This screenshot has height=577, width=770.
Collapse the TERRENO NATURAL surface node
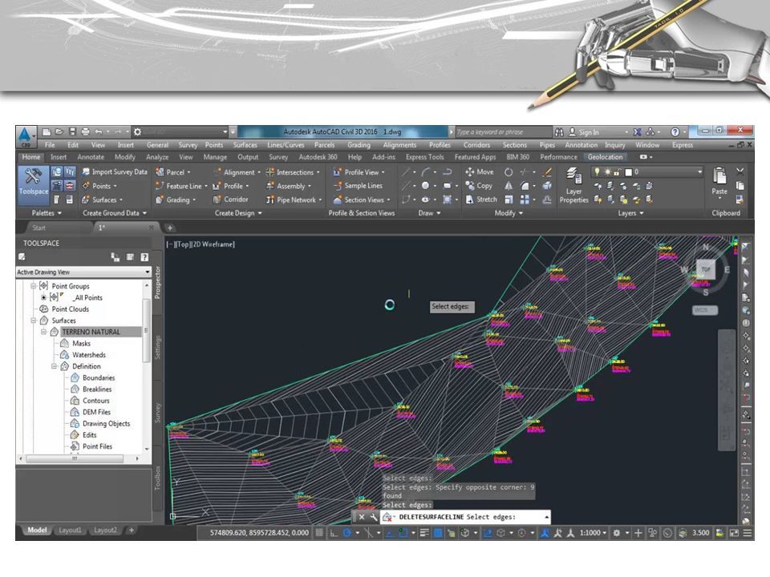(x=43, y=332)
